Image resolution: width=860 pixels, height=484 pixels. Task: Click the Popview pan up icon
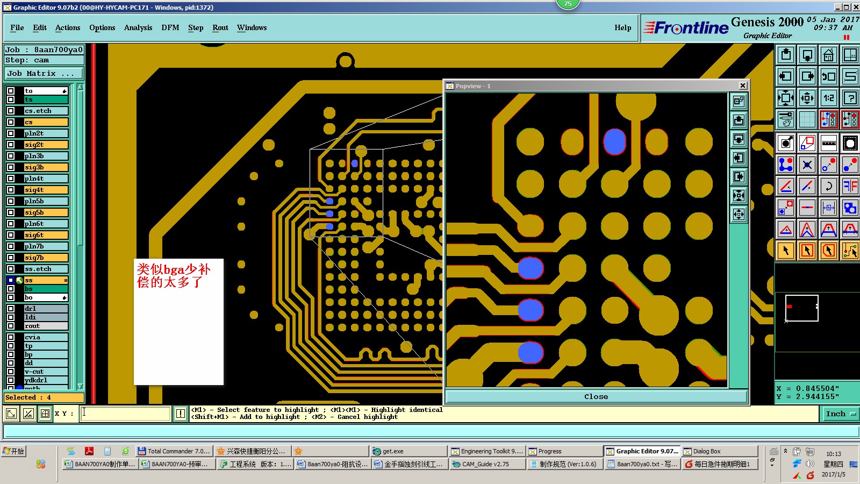click(739, 120)
